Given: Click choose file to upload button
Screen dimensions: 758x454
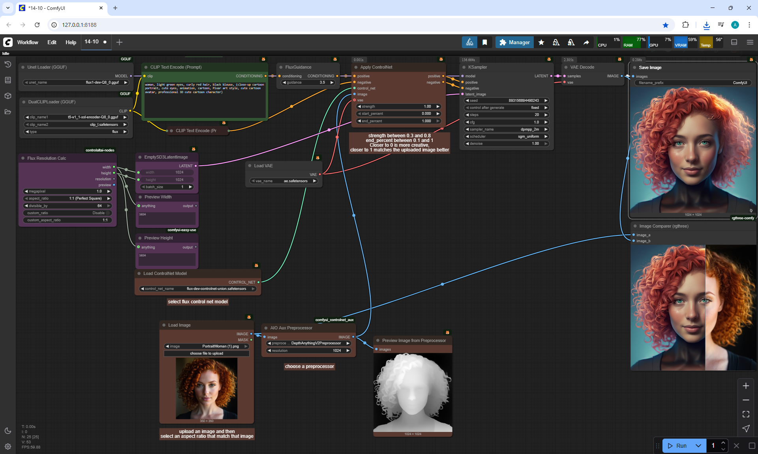Looking at the screenshot, I should point(206,353).
